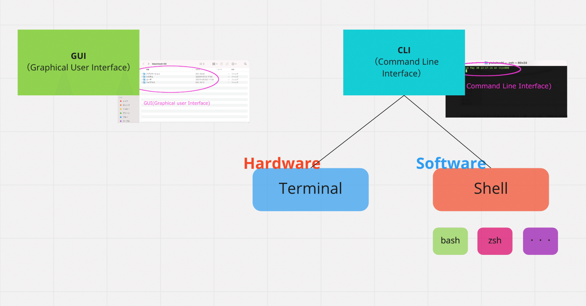The image size is (586, 306).
Task: Click the システム folder icon
Action: tap(144, 77)
